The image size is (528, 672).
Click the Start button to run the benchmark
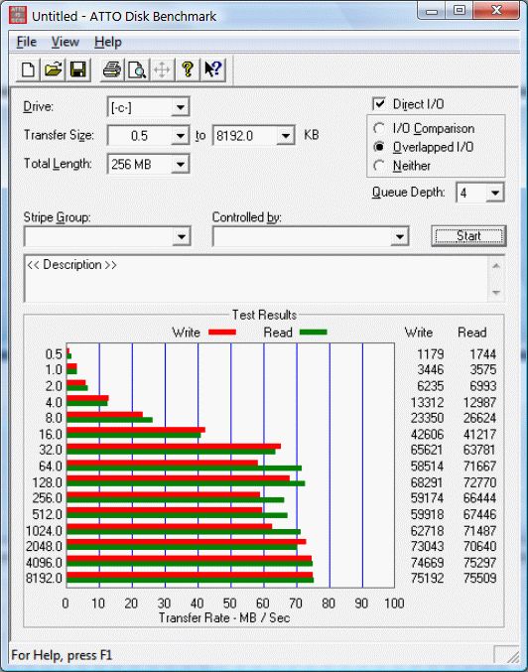(x=468, y=236)
